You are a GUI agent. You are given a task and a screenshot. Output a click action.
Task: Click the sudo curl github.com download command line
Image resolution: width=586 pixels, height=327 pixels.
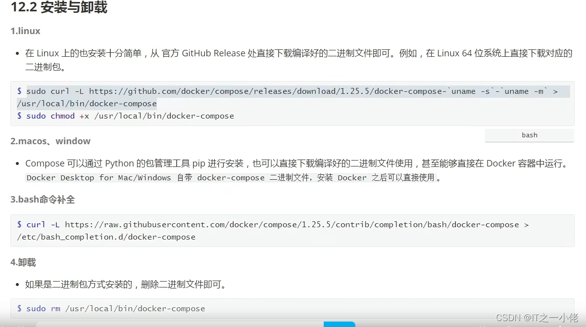coord(288,91)
